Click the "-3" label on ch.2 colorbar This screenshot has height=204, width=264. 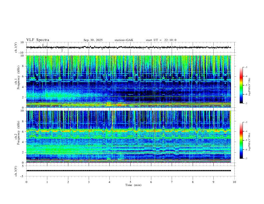coord(246,122)
